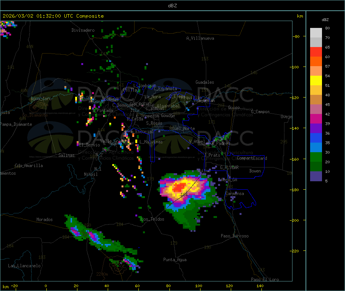Pick the 20 dBZ green legend swatch
Screen dimensions: 345x291
coord(316,157)
